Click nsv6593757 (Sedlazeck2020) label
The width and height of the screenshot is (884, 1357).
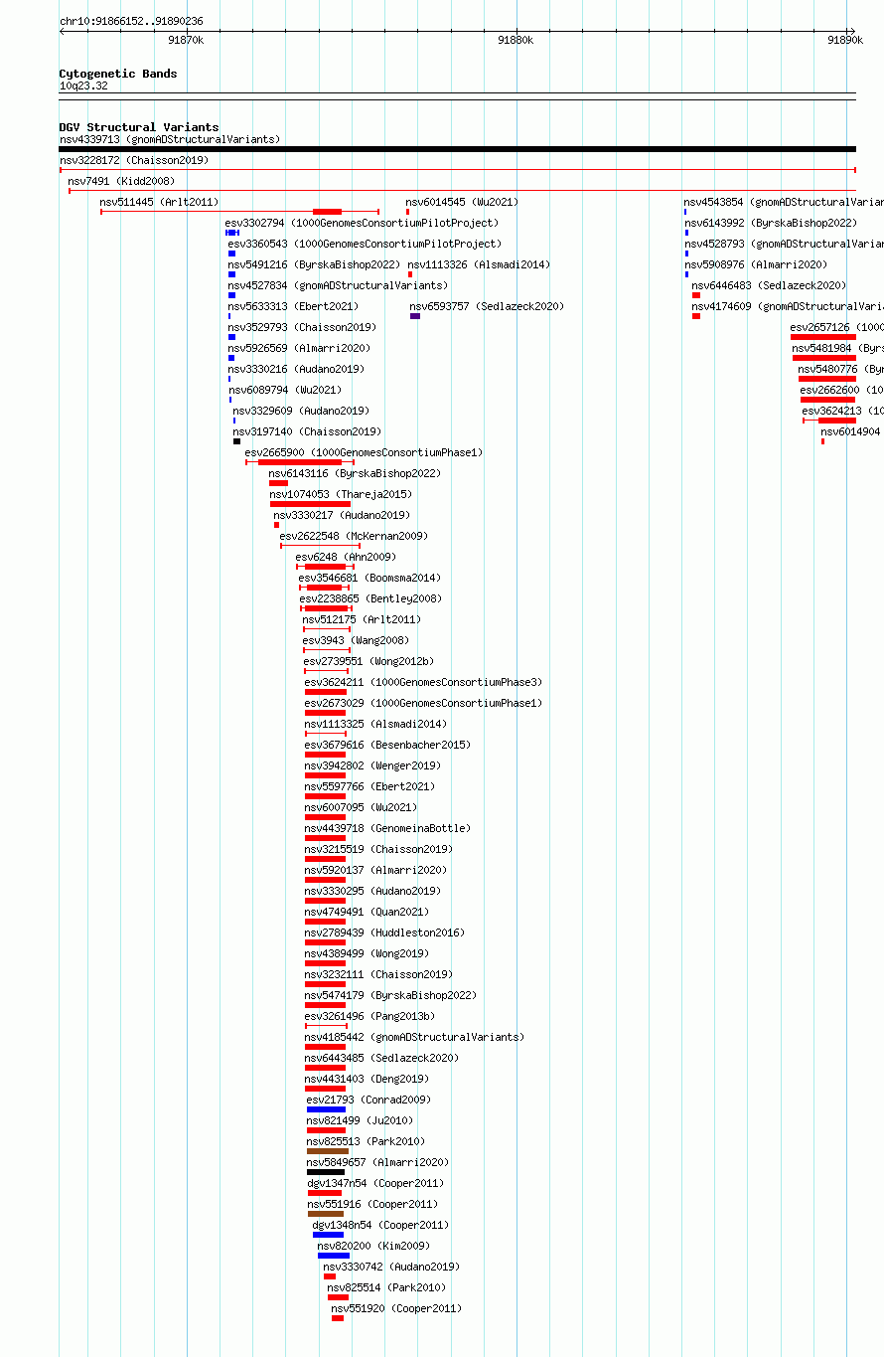[487, 306]
